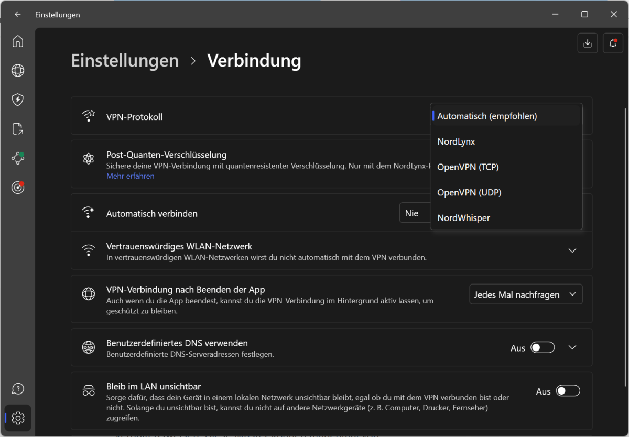
Task: Click the back arrow in the title bar
Action: click(x=17, y=14)
